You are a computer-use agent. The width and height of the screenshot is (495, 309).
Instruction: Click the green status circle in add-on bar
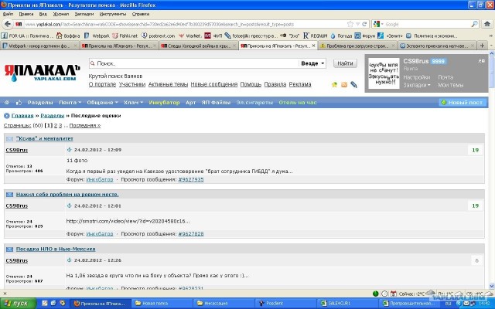pyautogui.click(x=375, y=294)
